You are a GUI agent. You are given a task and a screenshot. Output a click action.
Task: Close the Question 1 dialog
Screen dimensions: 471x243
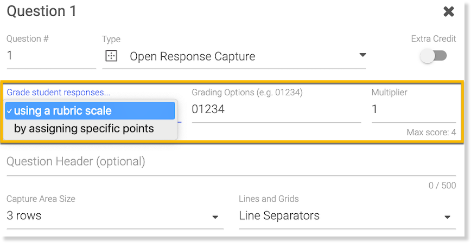[x=448, y=11]
